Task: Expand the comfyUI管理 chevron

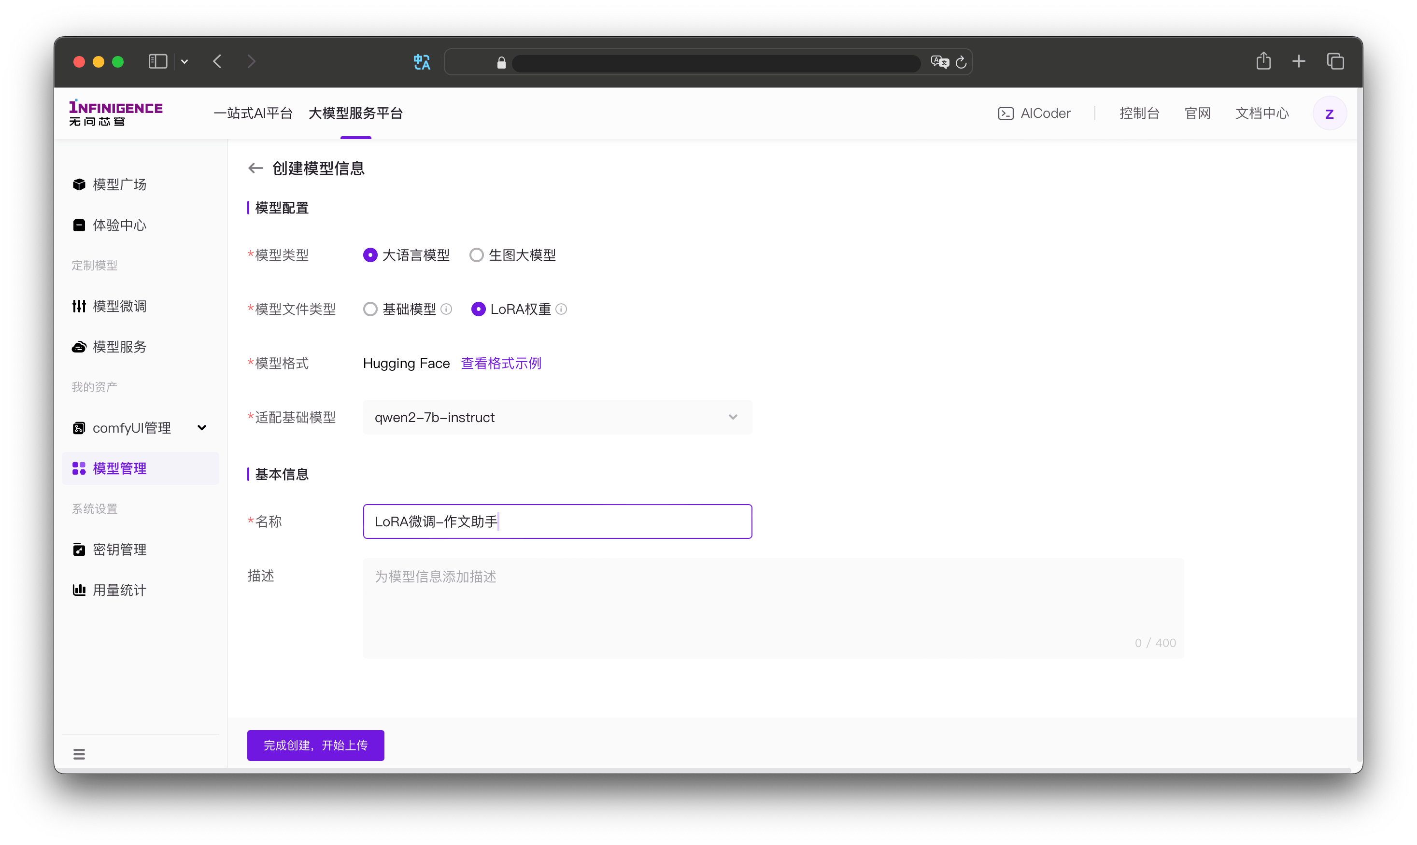Action: pos(201,428)
